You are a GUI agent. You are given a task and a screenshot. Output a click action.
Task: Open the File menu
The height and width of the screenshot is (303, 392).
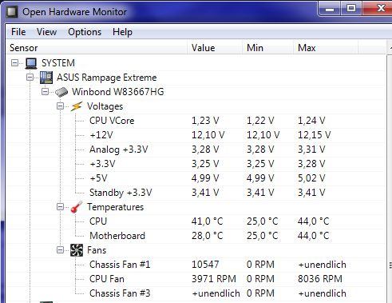[x=18, y=32]
